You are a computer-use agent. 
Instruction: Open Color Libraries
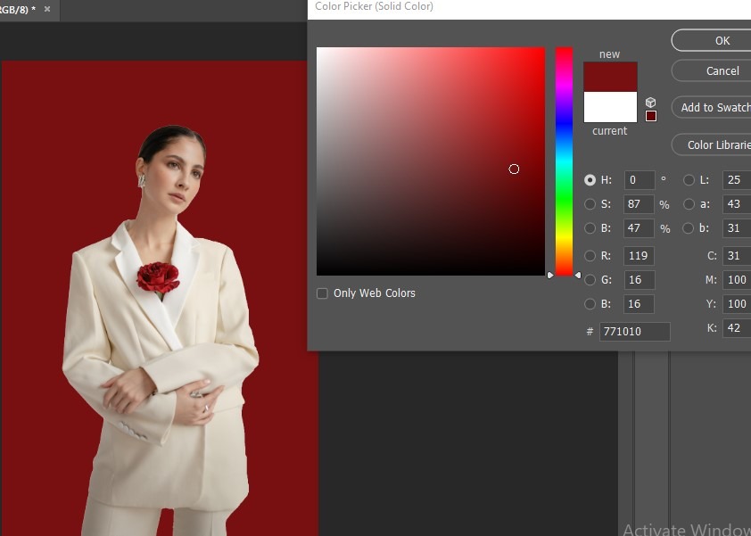tap(715, 144)
